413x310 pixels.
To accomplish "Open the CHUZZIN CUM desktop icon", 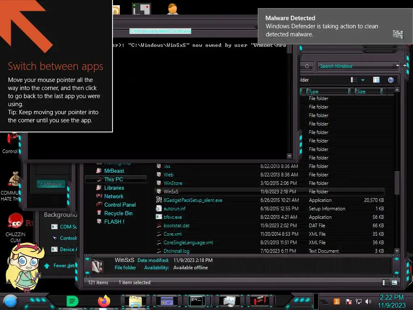I will coord(16,228).
